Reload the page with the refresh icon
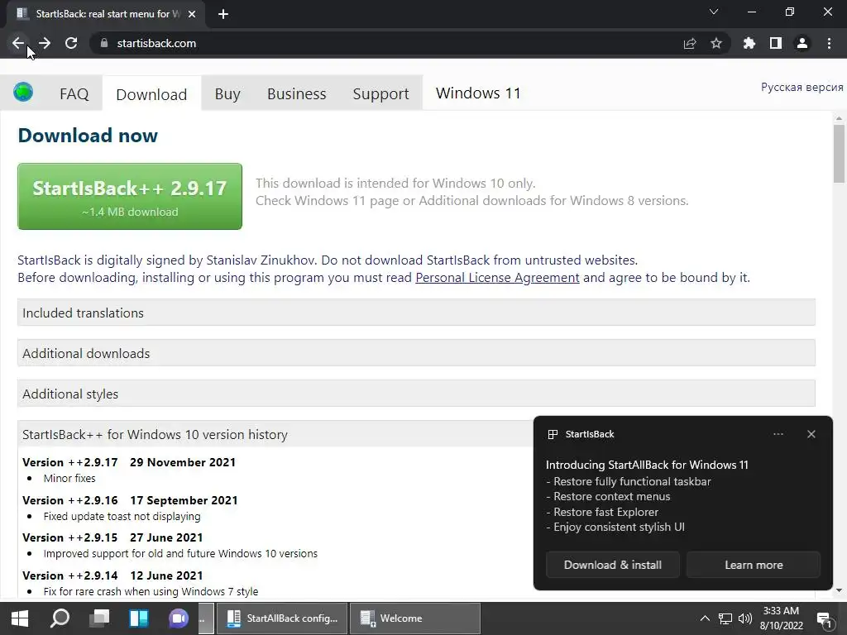 [x=71, y=43]
